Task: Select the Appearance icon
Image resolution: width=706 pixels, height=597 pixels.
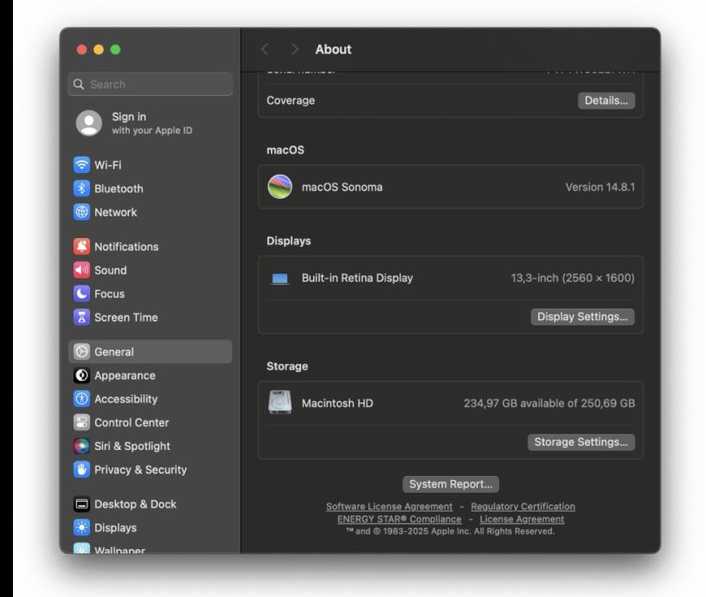Action: click(x=81, y=375)
